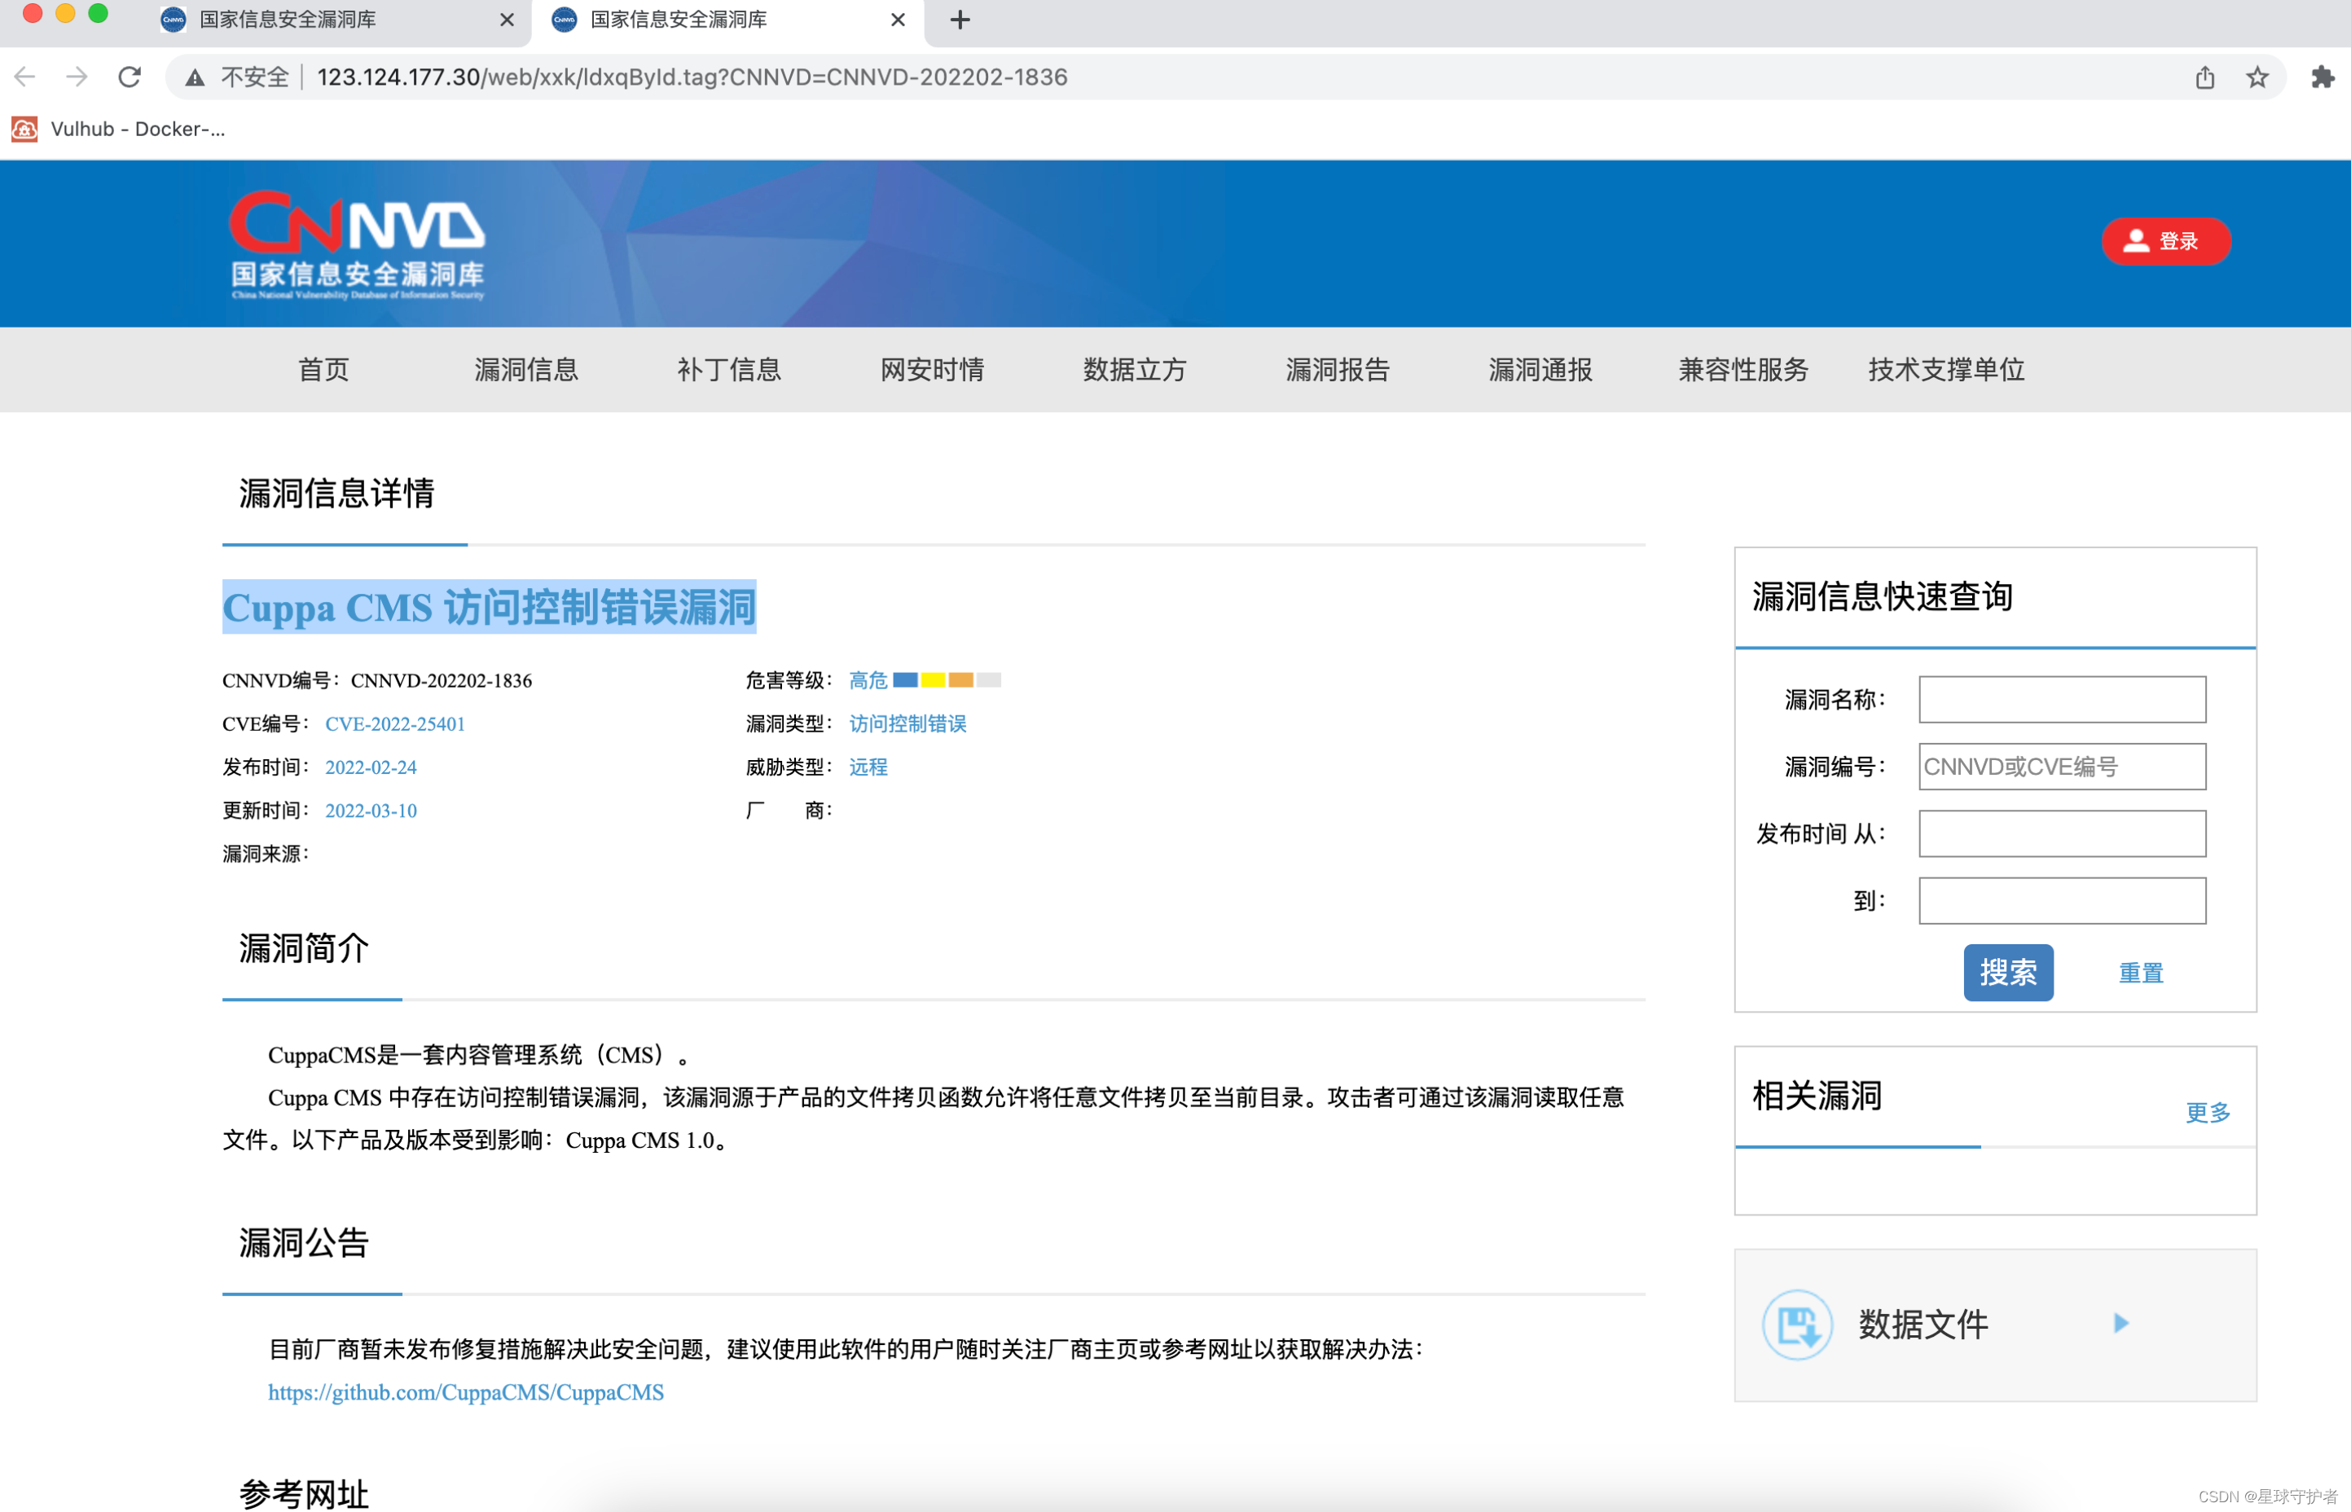Focus the 漏洞编号 input field
Screen dimensions: 2351x1512
coord(2062,766)
